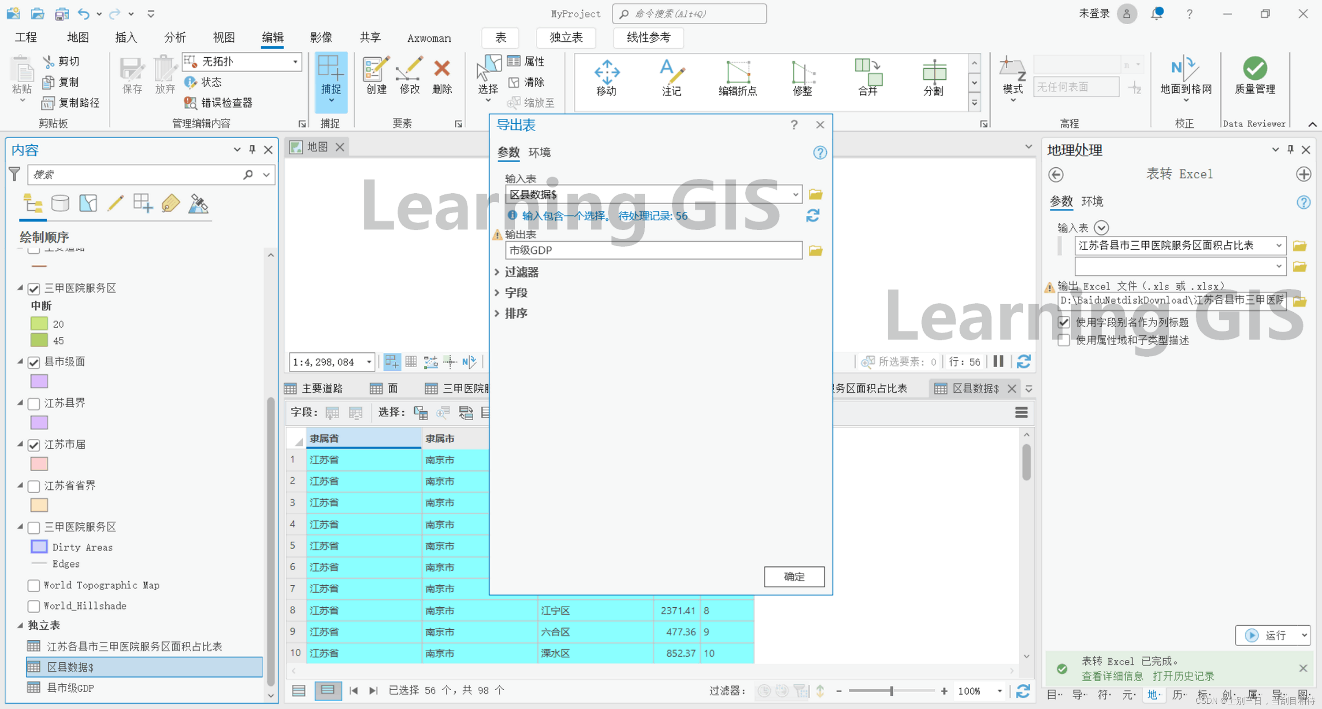Open Geoprocessing input table dropdown
The image size is (1322, 709).
1279,246
